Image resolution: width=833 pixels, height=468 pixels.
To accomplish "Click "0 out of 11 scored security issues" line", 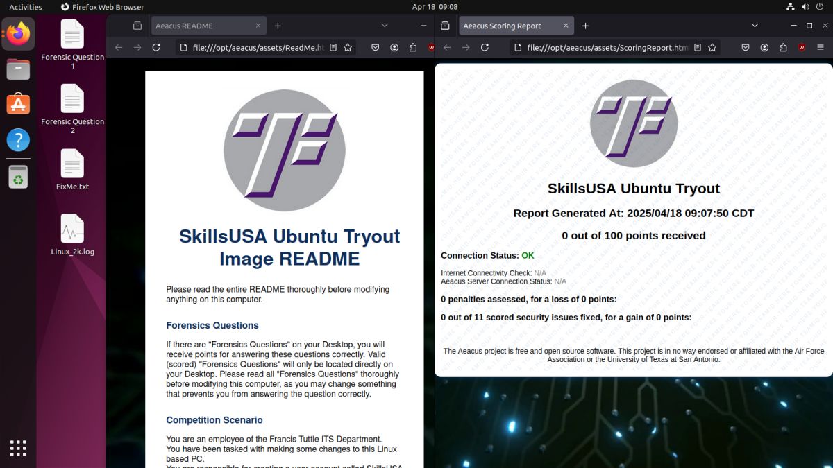I will (x=566, y=318).
